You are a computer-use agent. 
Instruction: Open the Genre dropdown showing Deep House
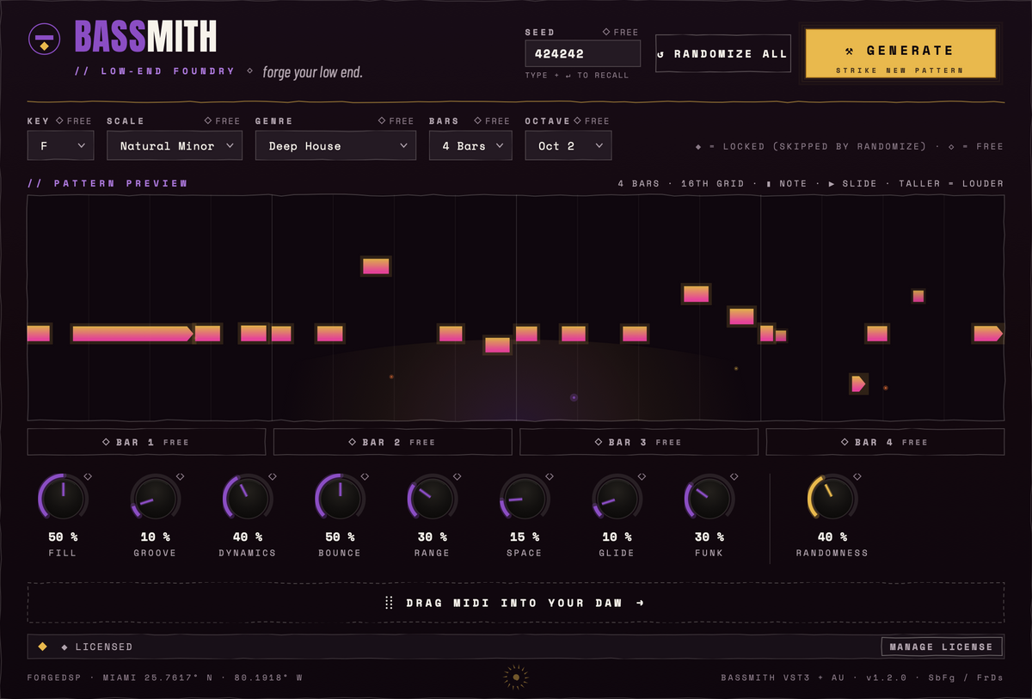pyautogui.click(x=336, y=146)
